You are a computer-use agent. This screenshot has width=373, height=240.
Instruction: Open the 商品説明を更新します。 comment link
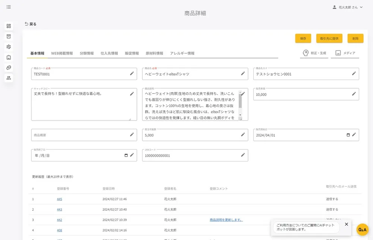point(226,220)
